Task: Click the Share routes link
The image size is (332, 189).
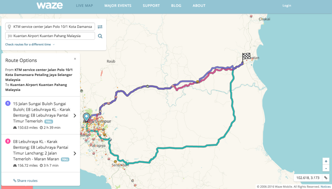Action: click(x=25, y=181)
